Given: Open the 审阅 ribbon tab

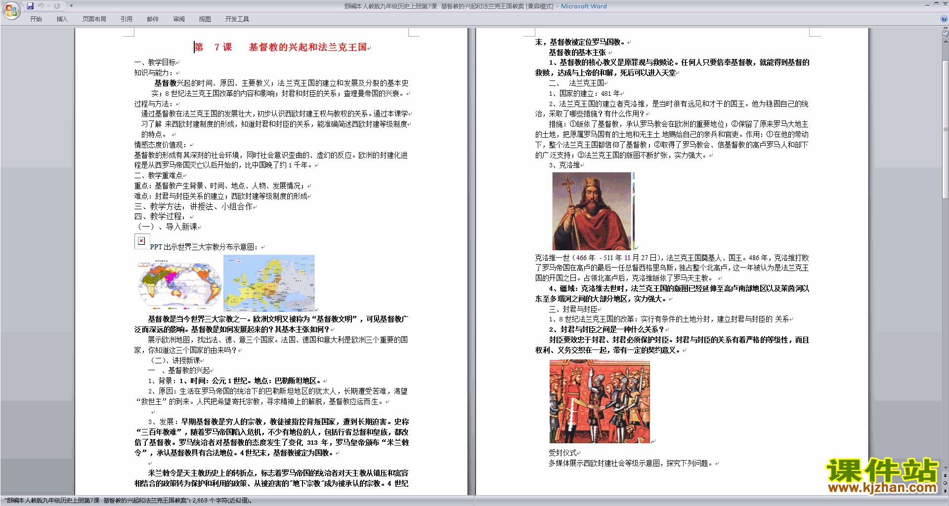Looking at the screenshot, I should pos(179,19).
